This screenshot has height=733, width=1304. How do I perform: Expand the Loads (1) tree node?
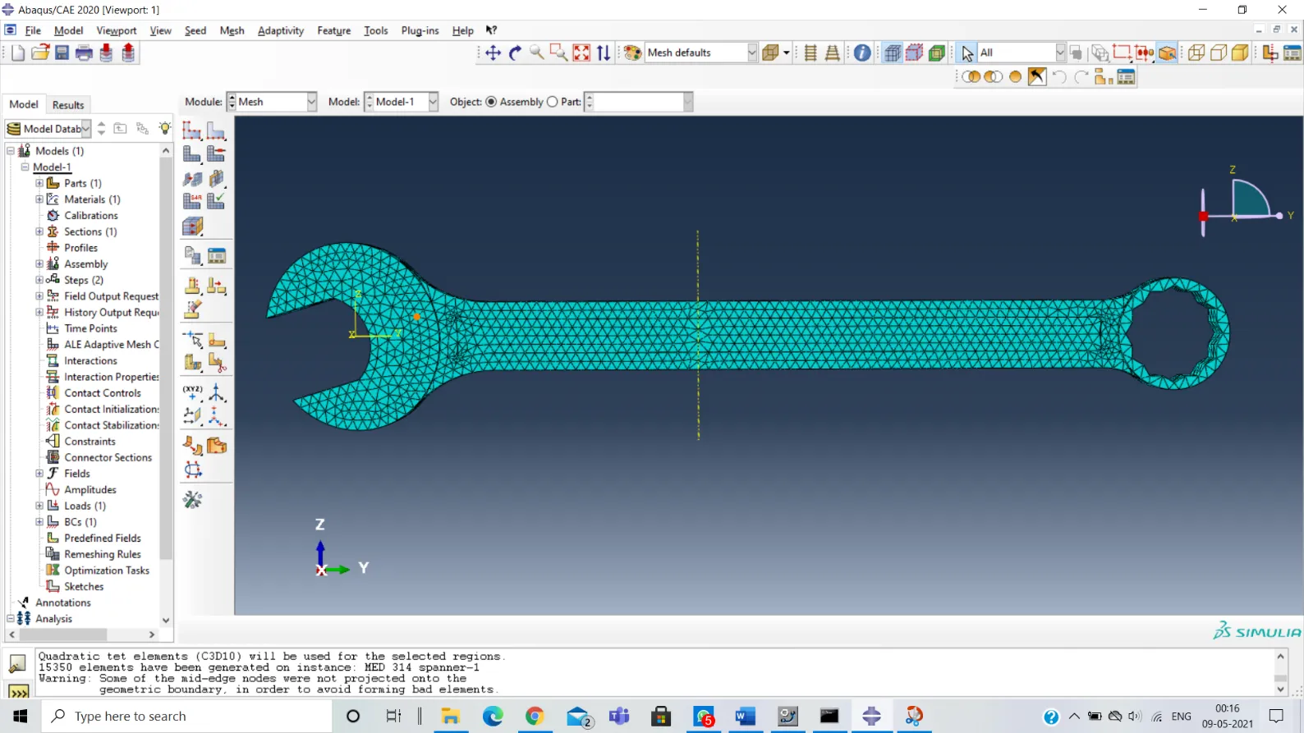[x=39, y=506]
